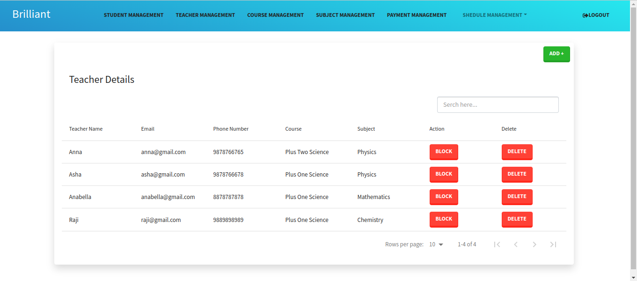This screenshot has width=637, height=281.
Task: Click the 1-4 of 4 page count
Action: tap(467, 244)
